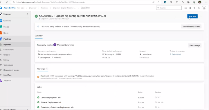Toggle the browser split screen icon
Viewport: 209px width, 110px height.
click(177, 2)
